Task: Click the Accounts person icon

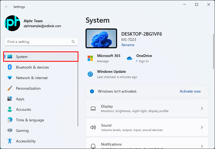Action: (x=10, y=109)
